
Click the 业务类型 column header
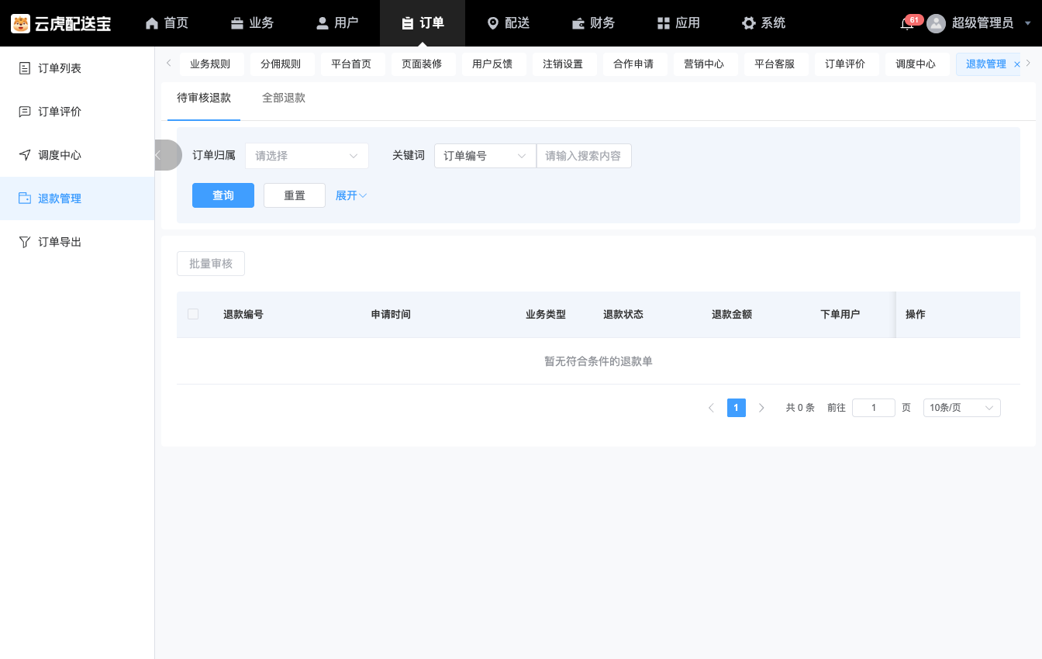click(x=546, y=315)
